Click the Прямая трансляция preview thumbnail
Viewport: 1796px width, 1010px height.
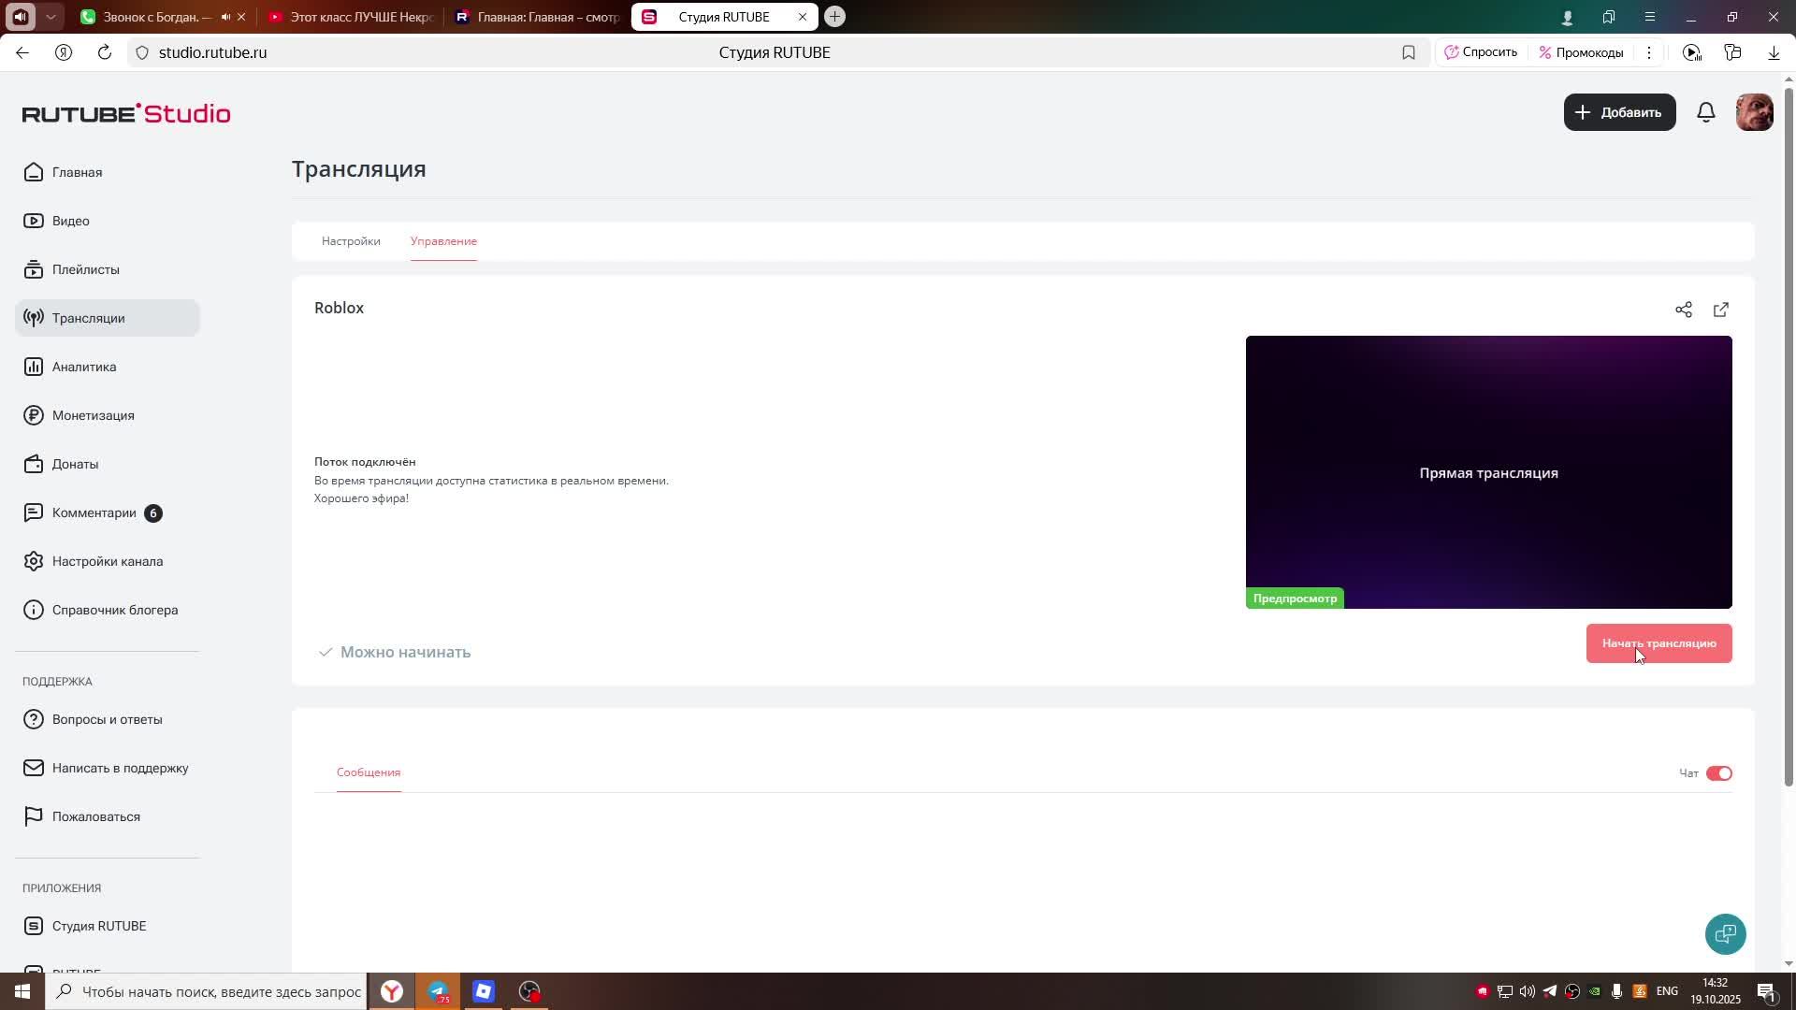[1487, 472]
